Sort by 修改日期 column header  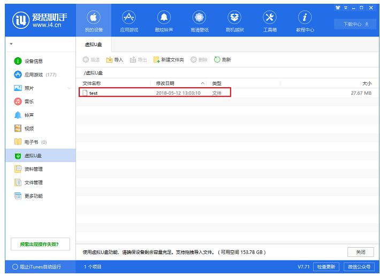tap(165, 83)
